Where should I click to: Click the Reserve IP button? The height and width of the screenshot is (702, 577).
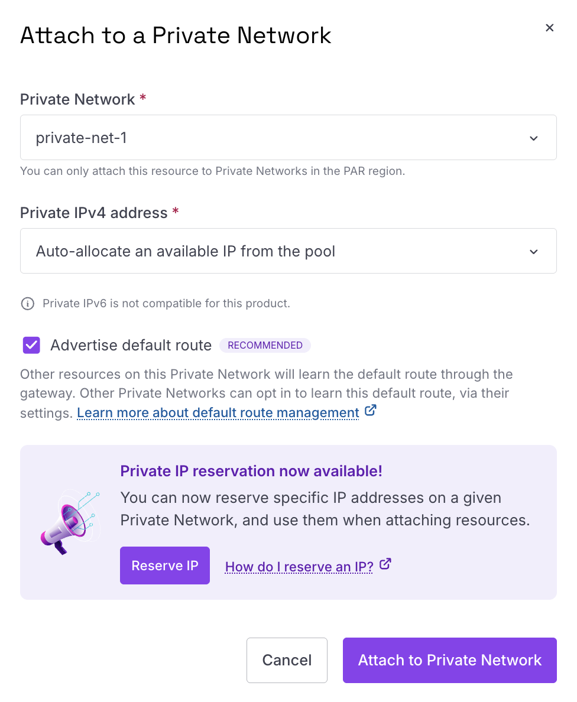[x=165, y=565]
